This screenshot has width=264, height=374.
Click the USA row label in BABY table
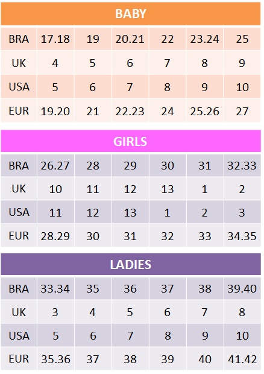tap(19, 87)
